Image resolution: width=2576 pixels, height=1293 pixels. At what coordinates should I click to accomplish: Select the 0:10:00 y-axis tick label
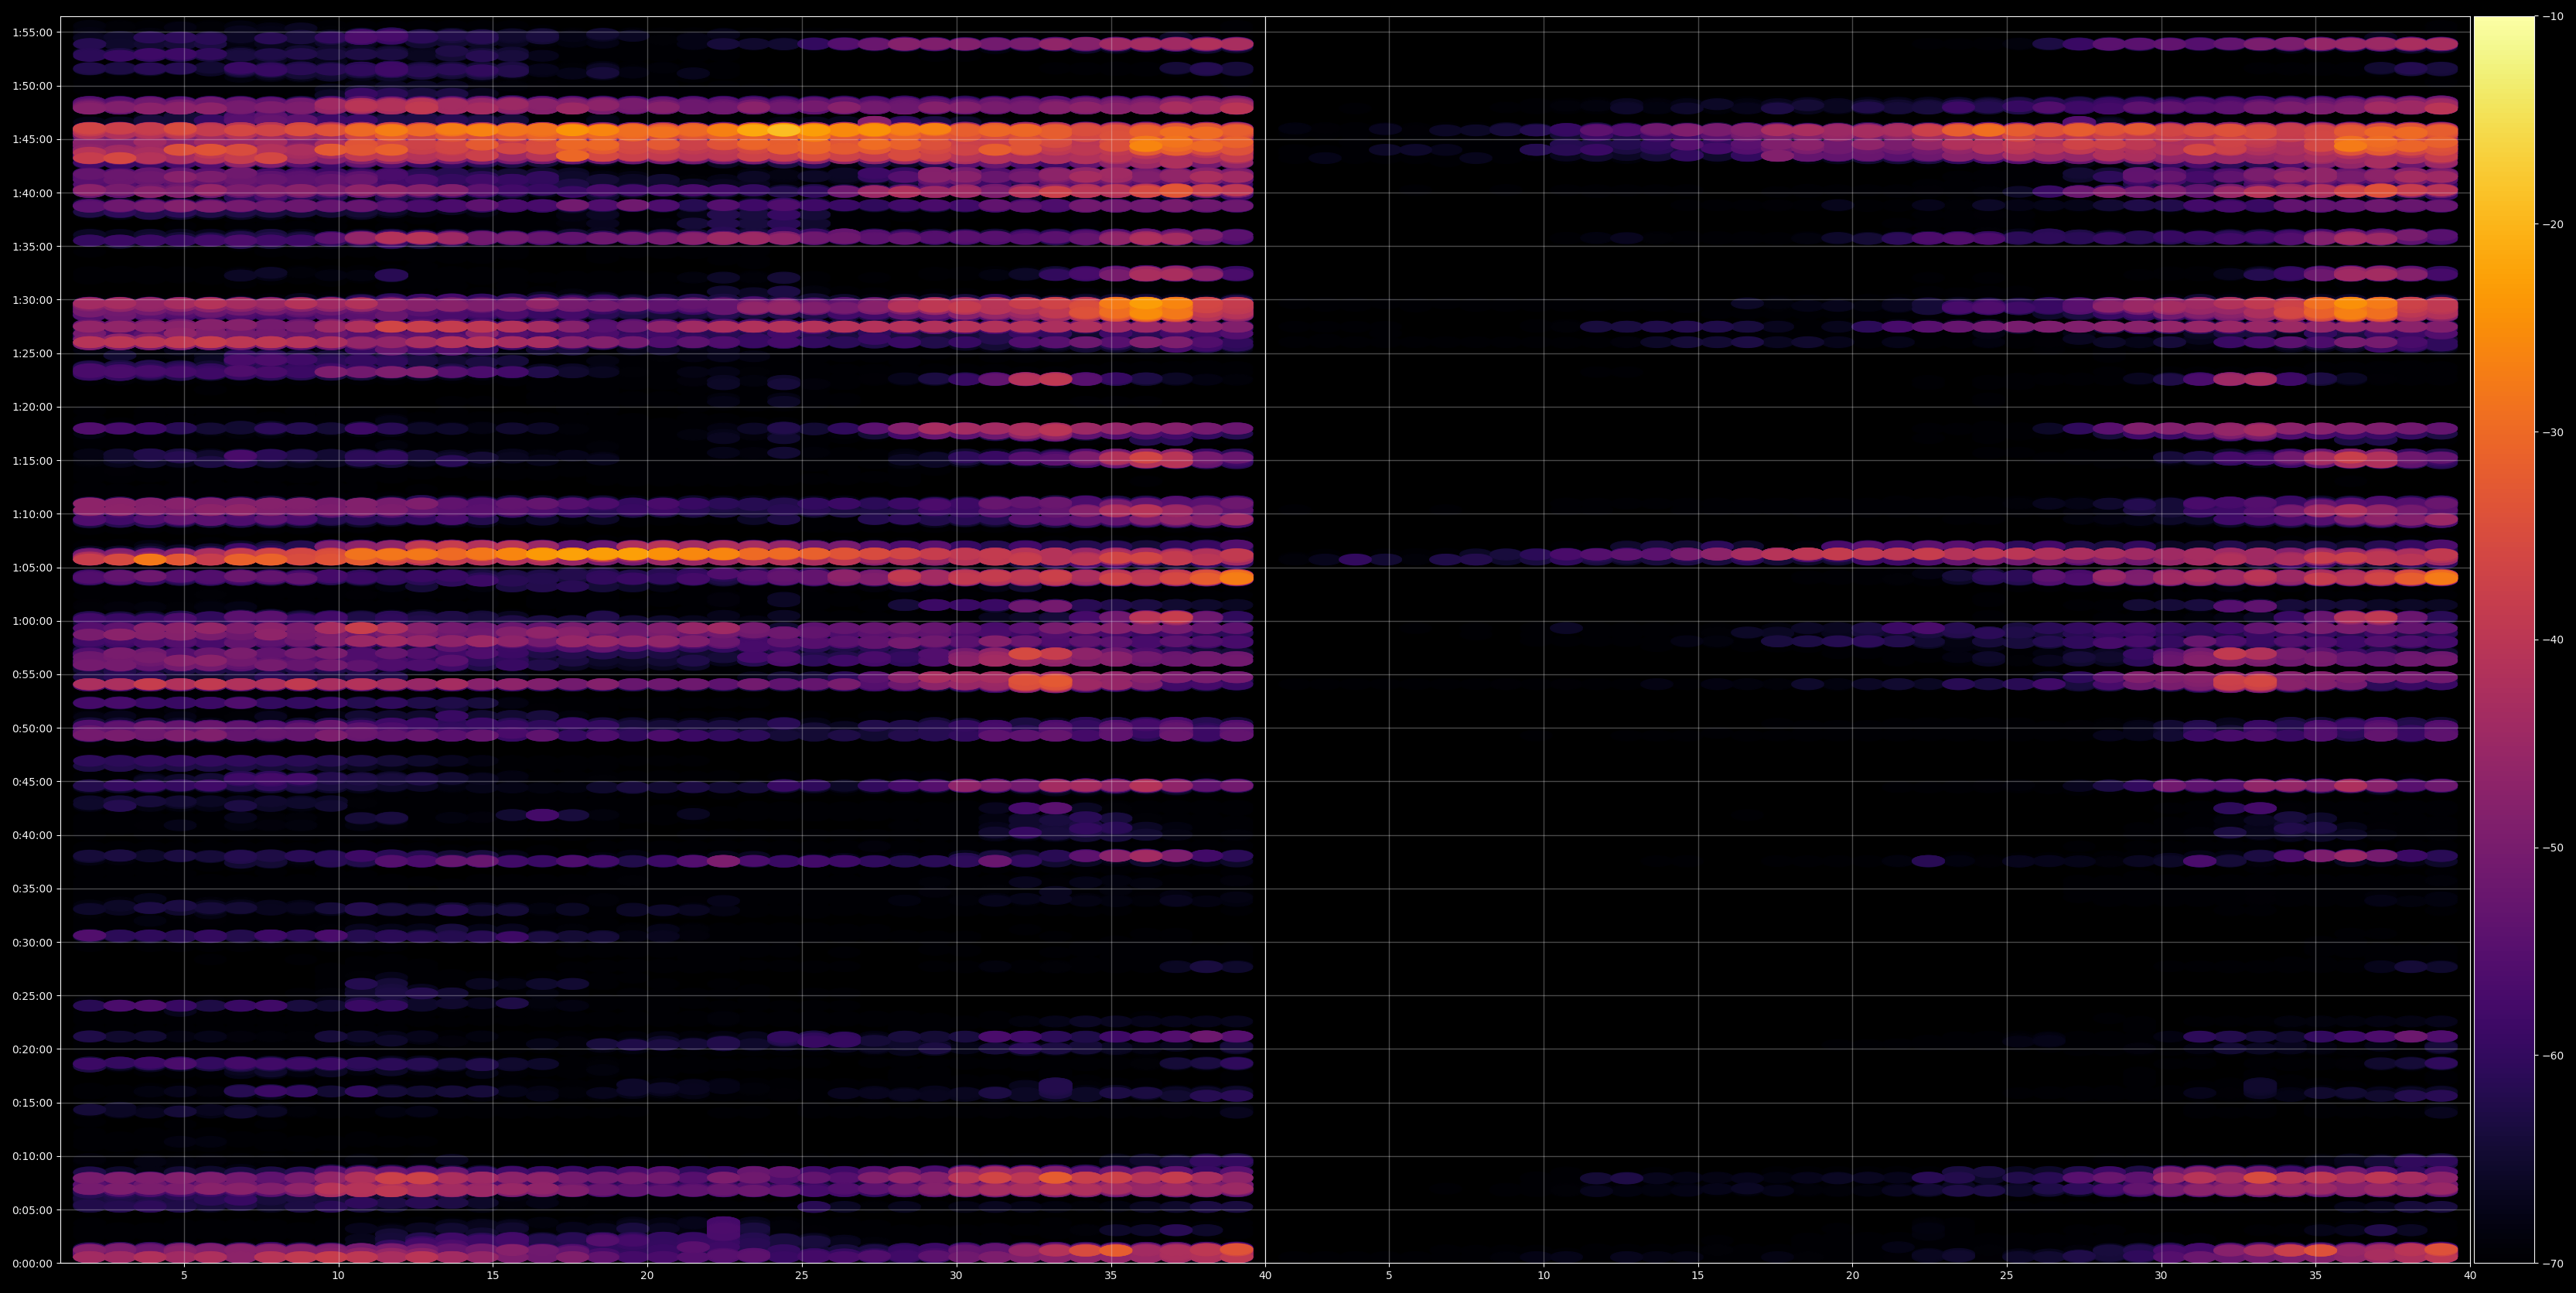point(32,1156)
